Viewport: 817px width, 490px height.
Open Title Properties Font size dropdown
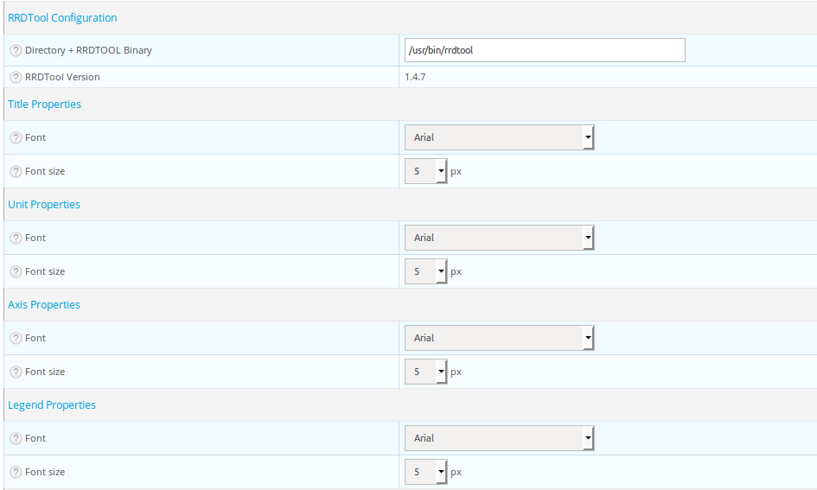tap(425, 171)
